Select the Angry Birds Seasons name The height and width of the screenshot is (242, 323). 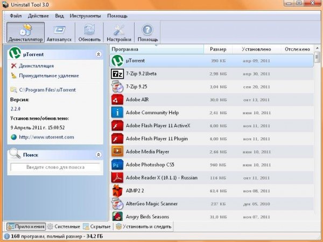coord(148,217)
